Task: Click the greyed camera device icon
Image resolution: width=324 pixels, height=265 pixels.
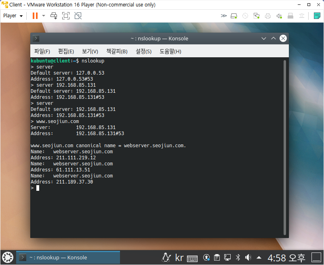Action: (302, 16)
